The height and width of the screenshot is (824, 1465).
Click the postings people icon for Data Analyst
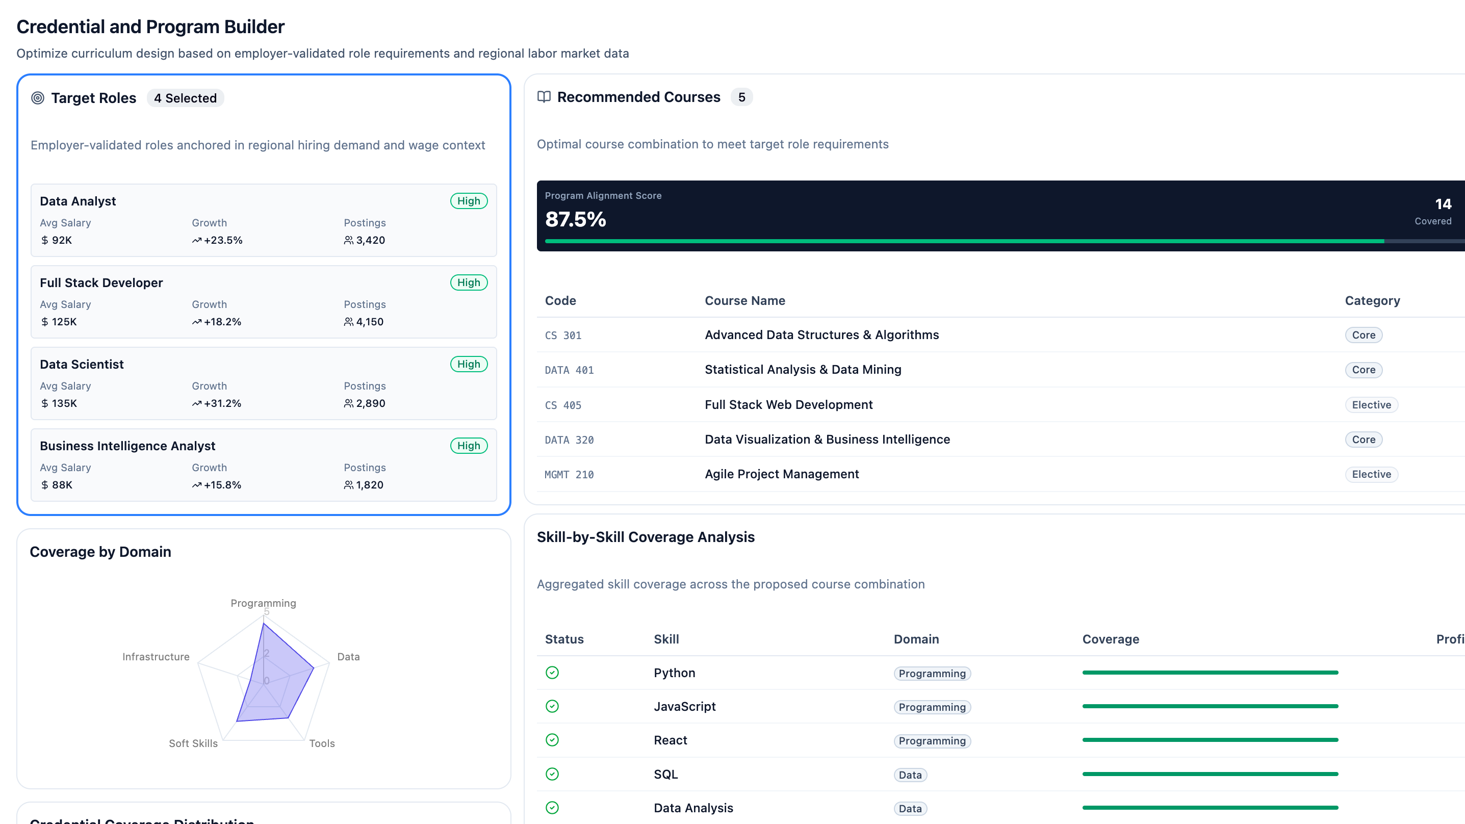[x=348, y=241]
